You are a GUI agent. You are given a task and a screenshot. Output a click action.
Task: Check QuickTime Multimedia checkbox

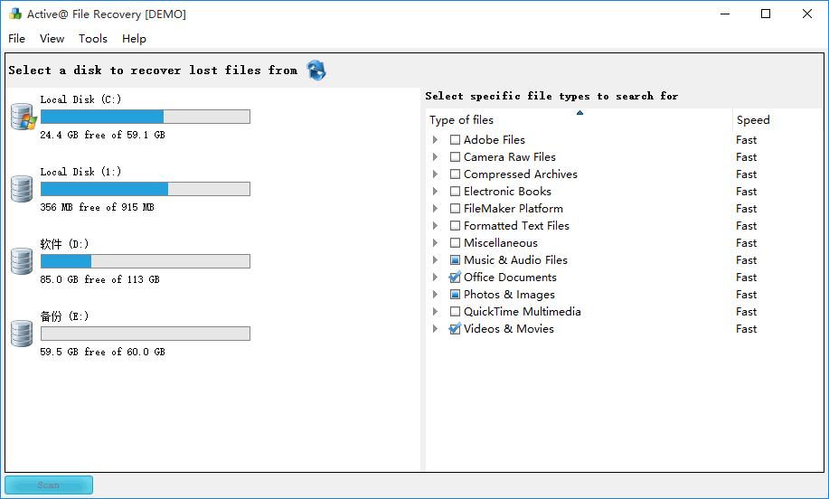(455, 311)
